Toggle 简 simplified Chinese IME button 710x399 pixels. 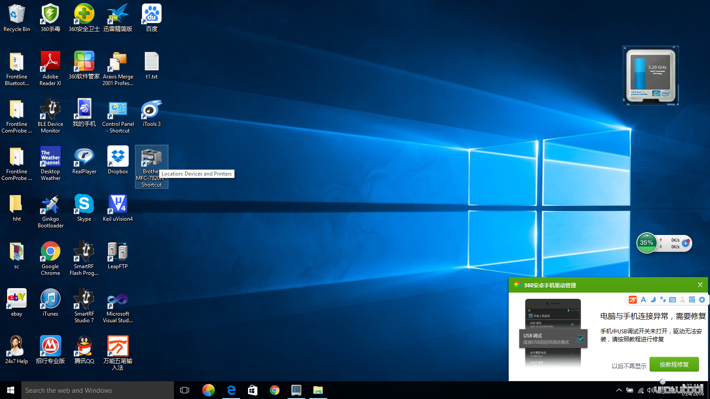pyautogui.click(x=692, y=300)
